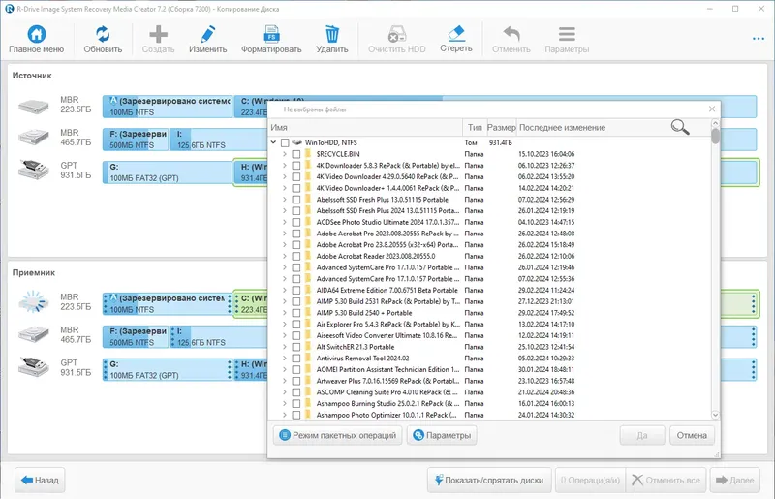Image resolution: width=775 pixels, height=499 pixels.
Task: Check the Alt SwitchER 21.3 Portable checkbox
Action: [x=296, y=347]
